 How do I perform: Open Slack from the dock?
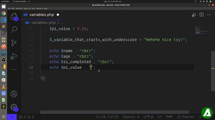pos(4,80)
